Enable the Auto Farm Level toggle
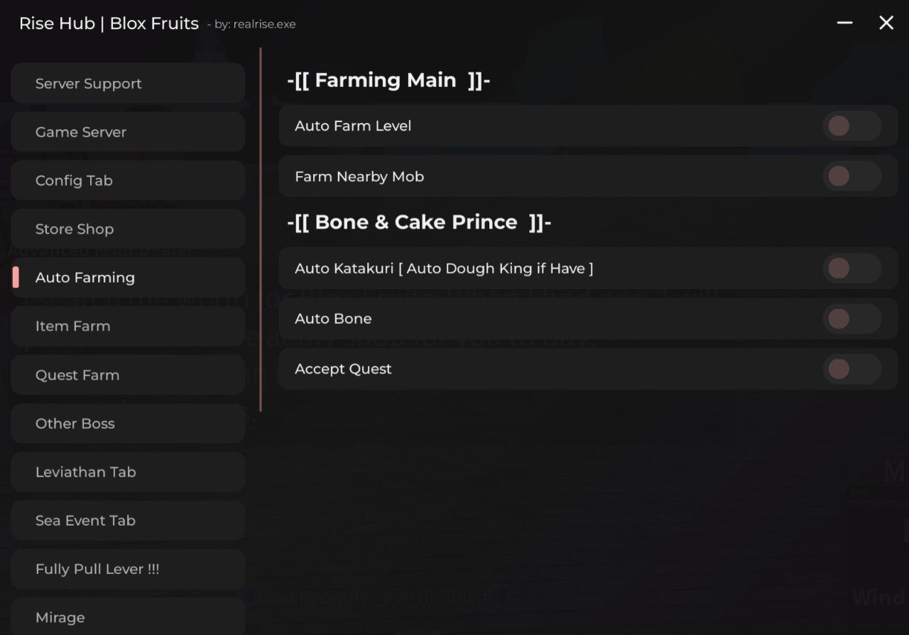This screenshot has width=909, height=635. (851, 126)
